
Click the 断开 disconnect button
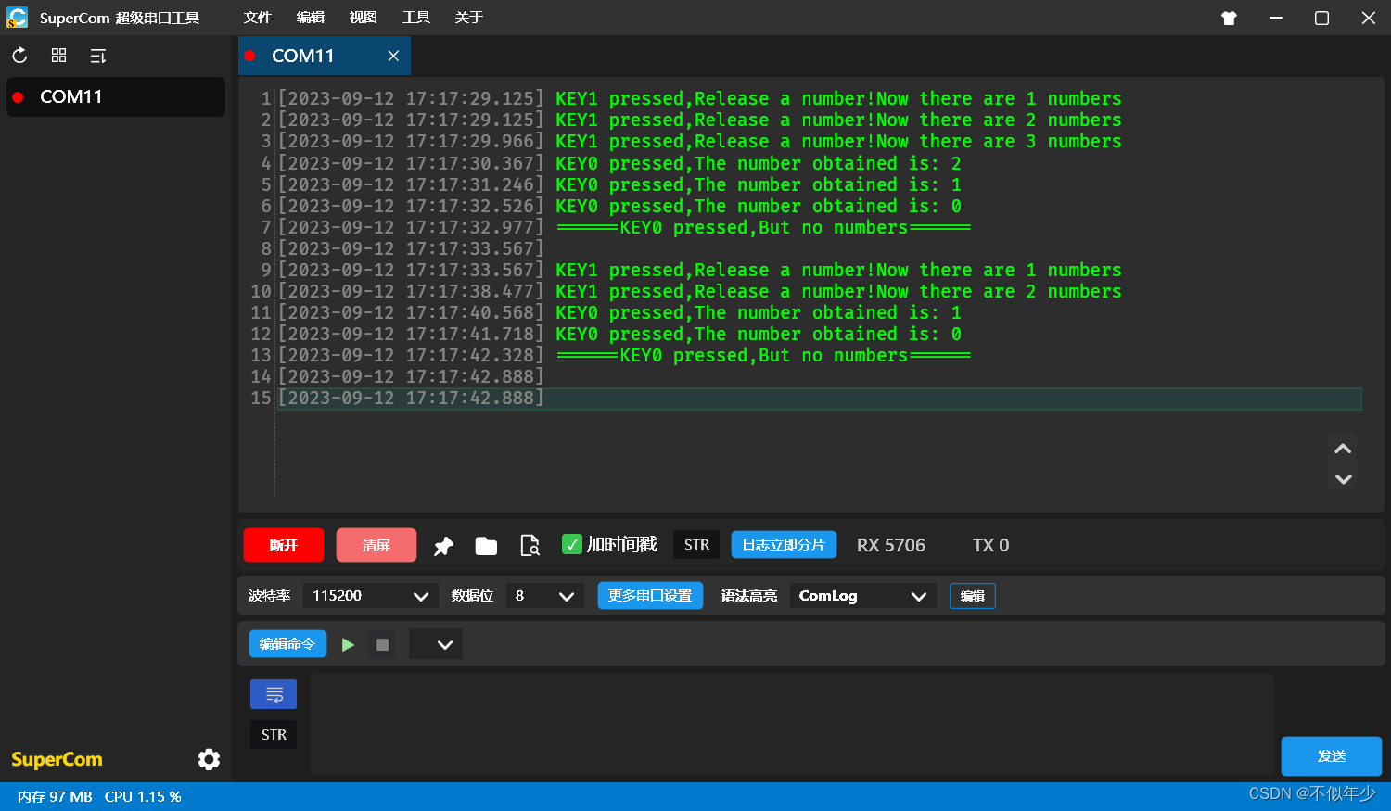click(x=284, y=545)
